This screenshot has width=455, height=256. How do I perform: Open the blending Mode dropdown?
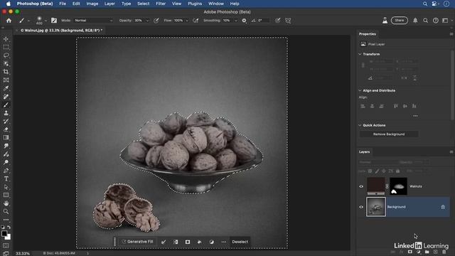click(93, 21)
